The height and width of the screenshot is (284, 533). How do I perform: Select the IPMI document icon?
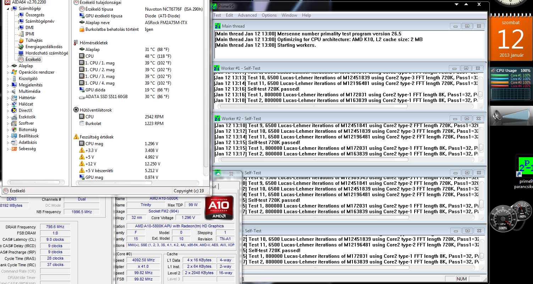21,34
